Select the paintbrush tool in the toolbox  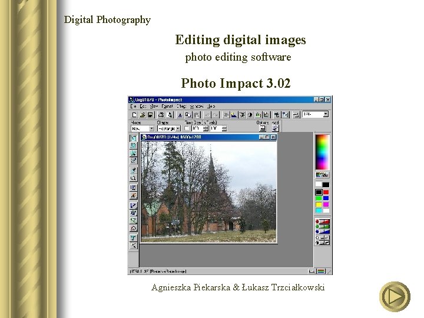click(133, 206)
